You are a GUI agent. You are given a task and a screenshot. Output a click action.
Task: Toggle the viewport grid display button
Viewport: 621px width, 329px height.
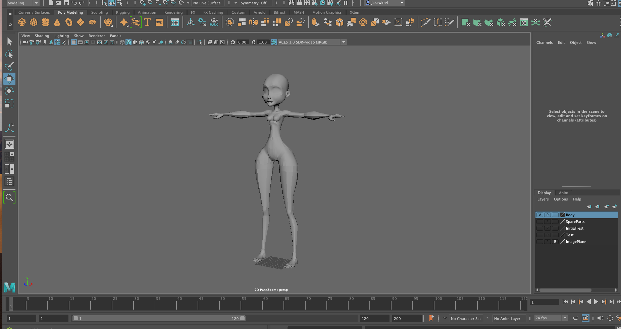(74, 42)
